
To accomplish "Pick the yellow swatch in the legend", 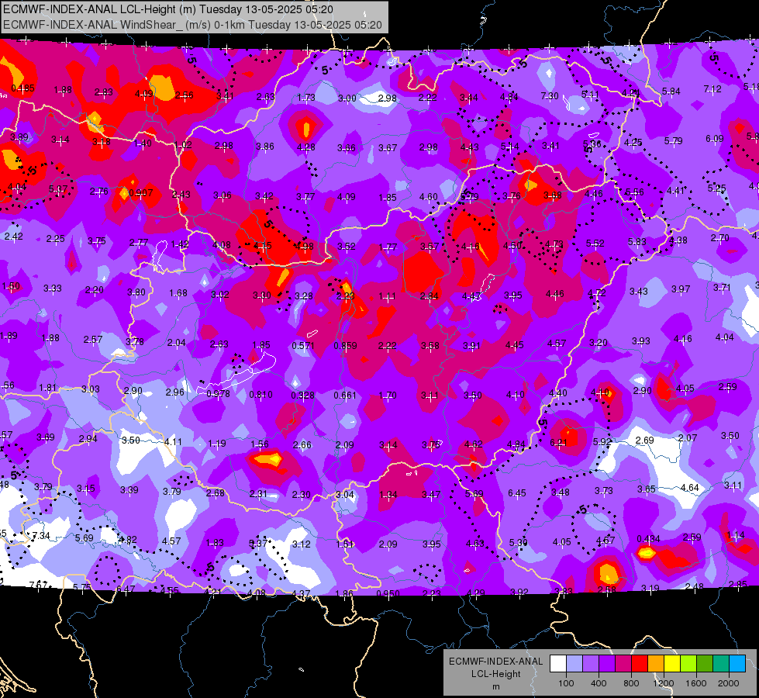I will (x=672, y=663).
